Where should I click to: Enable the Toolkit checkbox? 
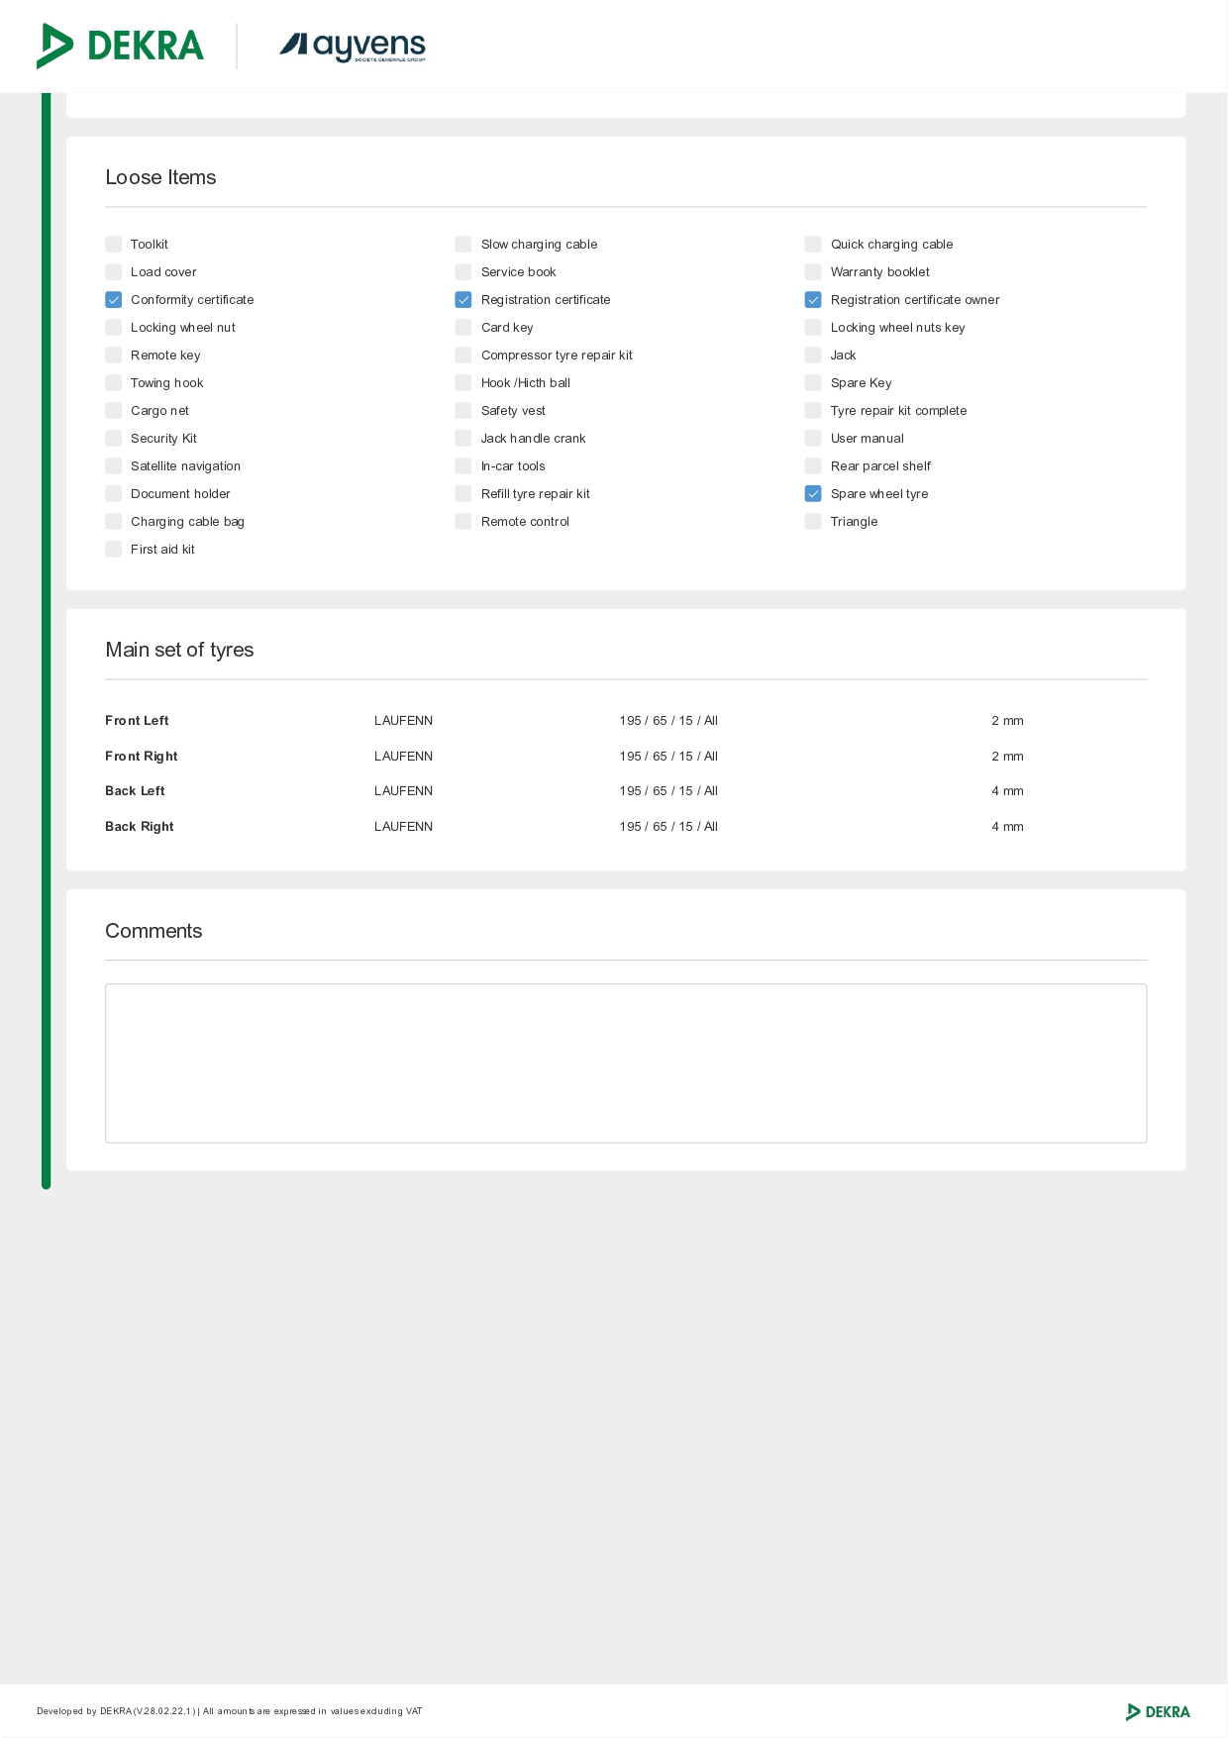(x=114, y=245)
